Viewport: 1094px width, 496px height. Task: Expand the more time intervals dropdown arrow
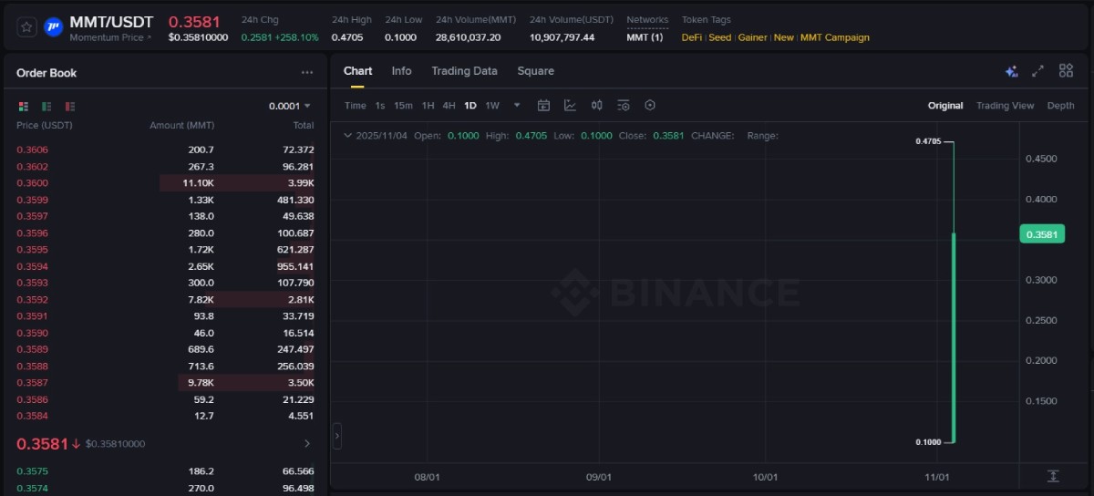click(x=517, y=105)
